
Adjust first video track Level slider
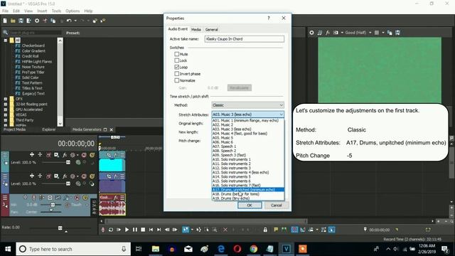tap(68, 162)
